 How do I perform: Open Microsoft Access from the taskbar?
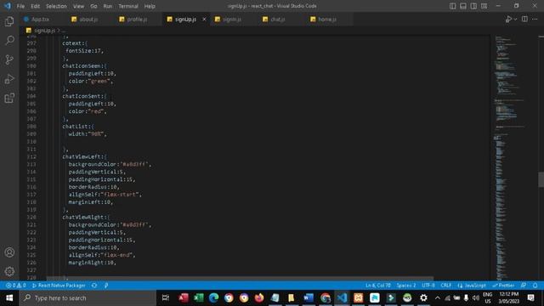click(x=184, y=297)
